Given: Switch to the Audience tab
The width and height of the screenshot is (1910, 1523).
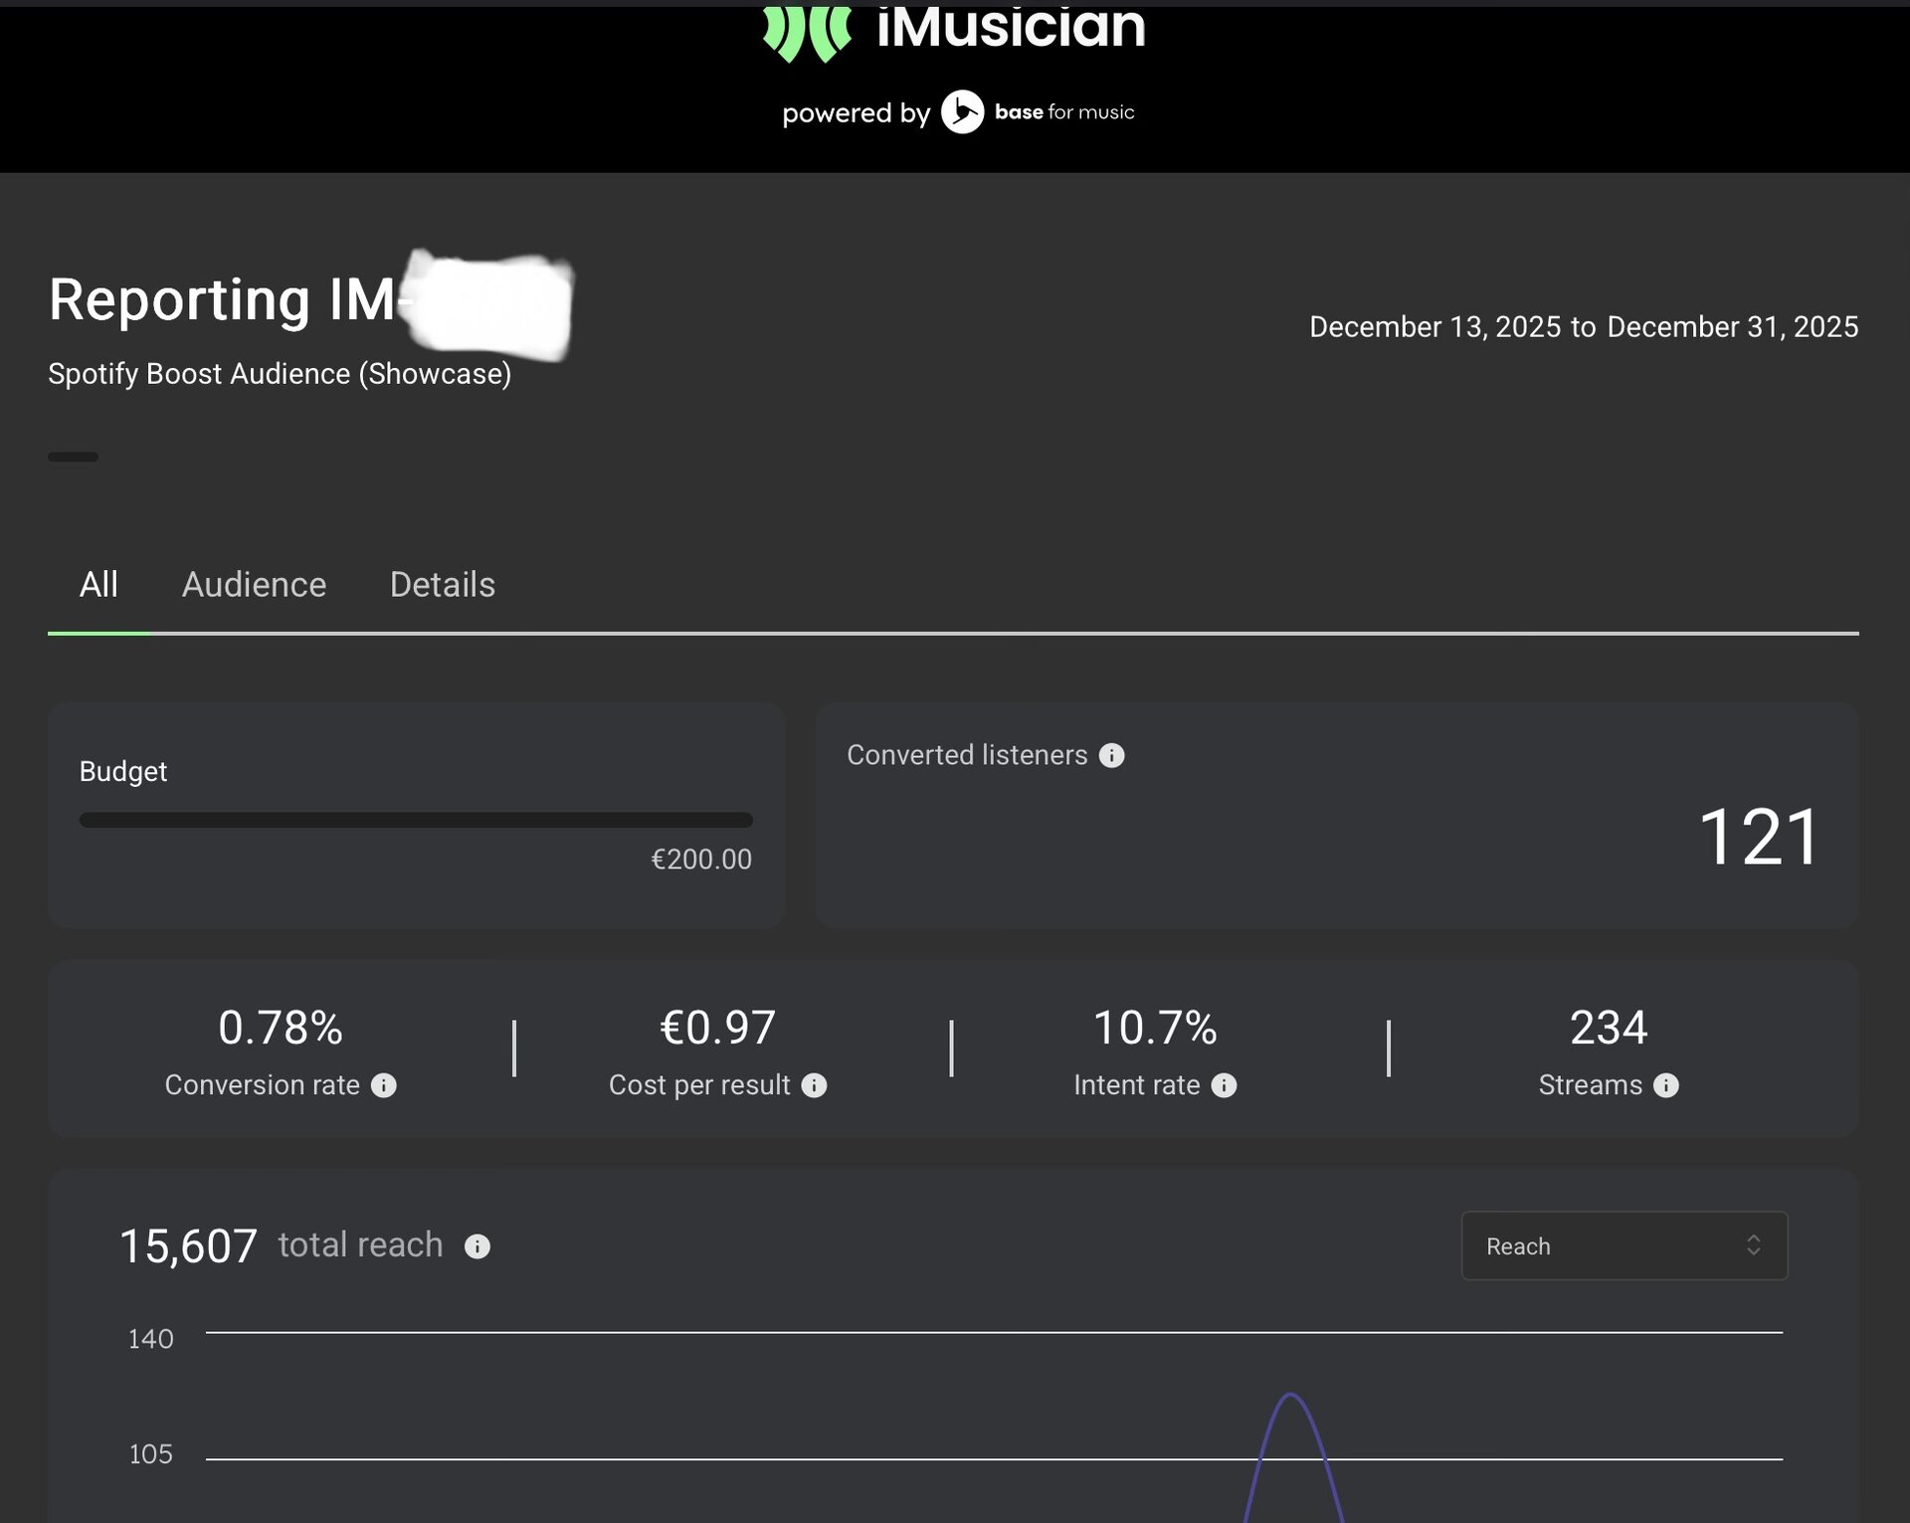Looking at the screenshot, I should click(x=254, y=585).
